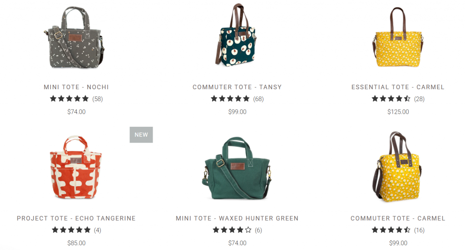Open the yellow Essential Tote Carmel image
465x250 pixels.
[398, 38]
